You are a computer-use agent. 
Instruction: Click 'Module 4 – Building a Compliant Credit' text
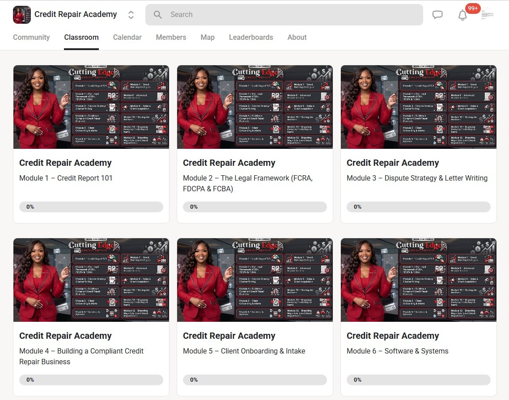point(81,356)
